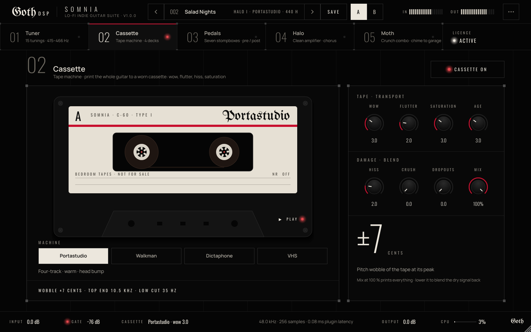The image size is (531, 332).
Task: Toggle the Halo module power LED
Action: [x=344, y=37]
